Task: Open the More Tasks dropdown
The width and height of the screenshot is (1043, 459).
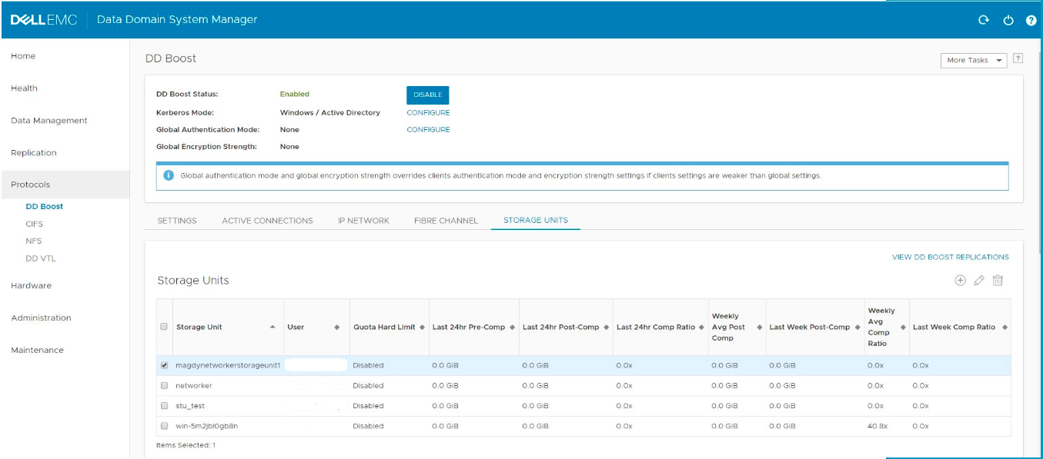Action: [974, 60]
